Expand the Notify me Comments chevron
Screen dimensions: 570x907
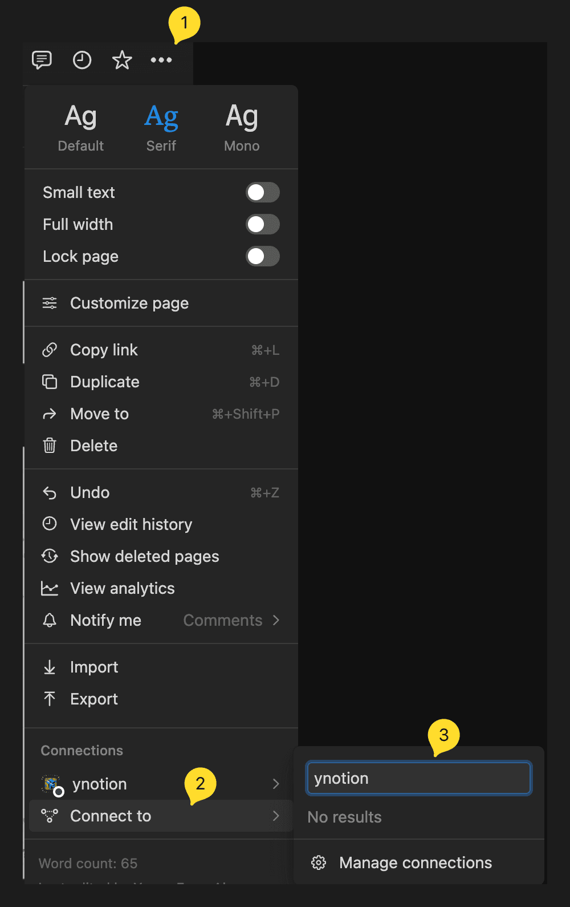coord(276,621)
